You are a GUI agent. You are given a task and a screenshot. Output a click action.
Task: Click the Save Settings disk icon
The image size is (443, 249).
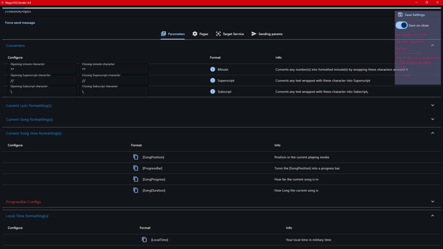(400, 15)
